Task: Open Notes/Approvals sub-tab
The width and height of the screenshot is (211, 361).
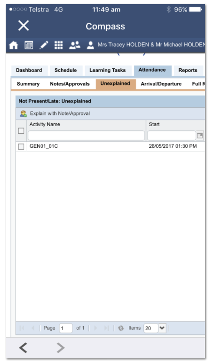Action: click(x=70, y=84)
